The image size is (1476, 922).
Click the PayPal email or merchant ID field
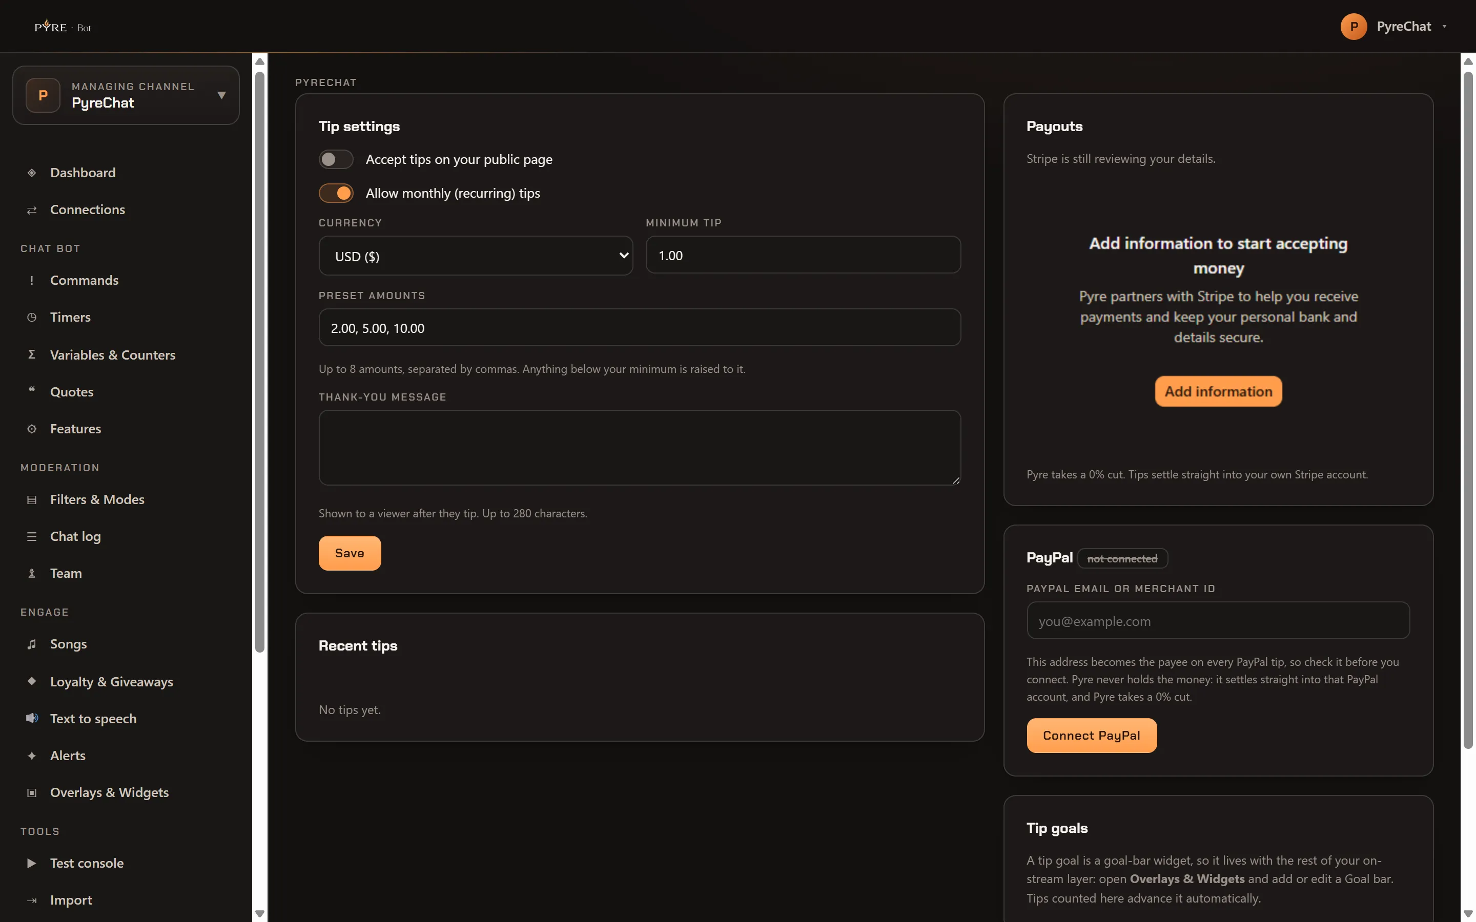coord(1218,621)
